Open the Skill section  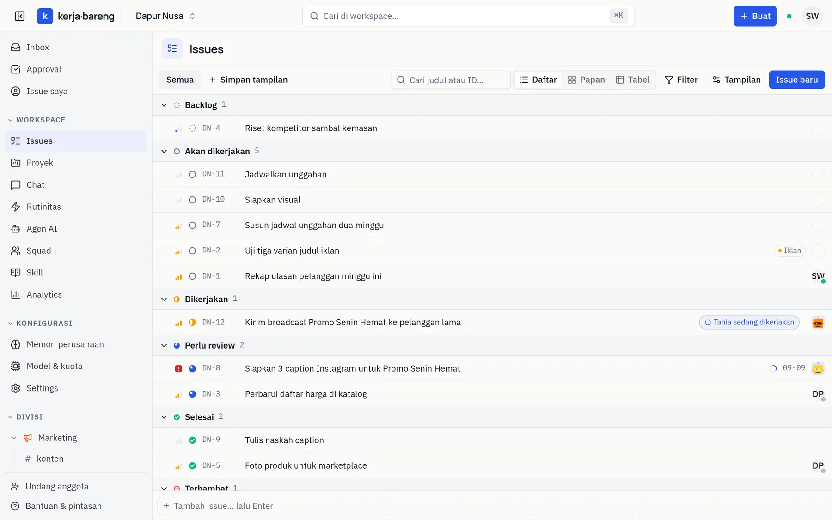coord(76,273)
